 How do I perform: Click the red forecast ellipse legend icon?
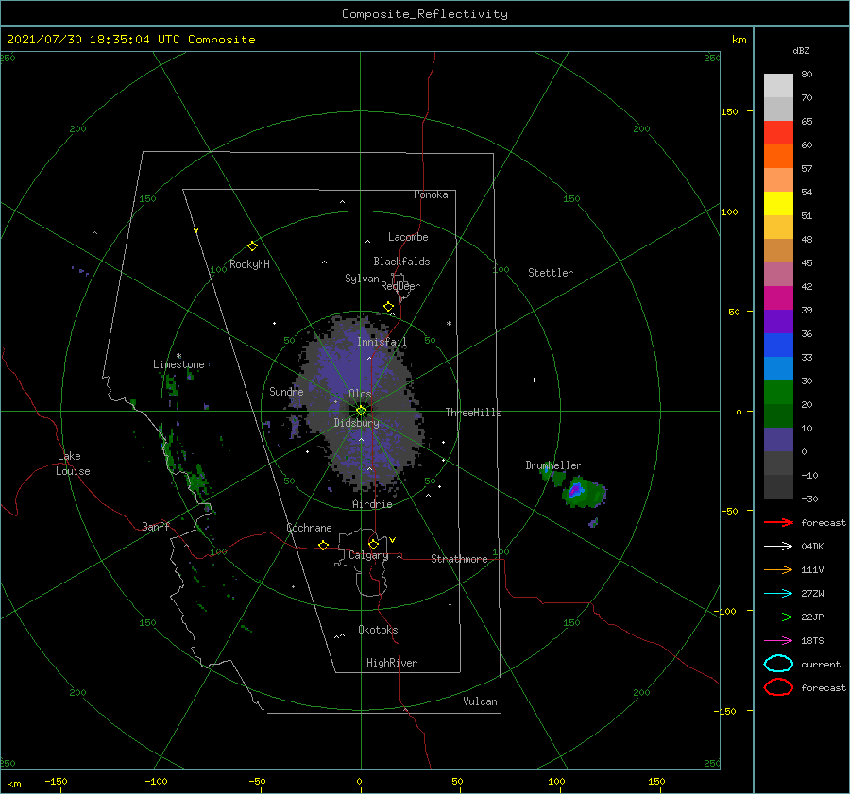778,687
